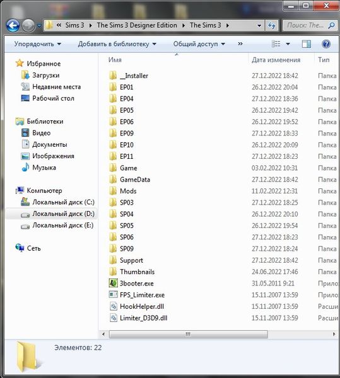
Task: Select the HookHelper.dll file icon
Action: [113, 306]
